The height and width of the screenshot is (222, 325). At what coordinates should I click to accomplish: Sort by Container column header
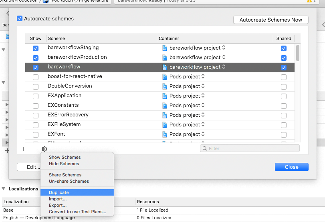click(x=215, y=38)
